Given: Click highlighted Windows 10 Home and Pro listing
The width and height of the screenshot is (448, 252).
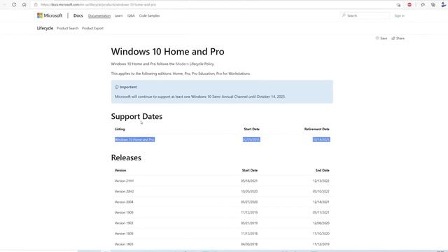Looking at the screenshot, I should point(134,140).
